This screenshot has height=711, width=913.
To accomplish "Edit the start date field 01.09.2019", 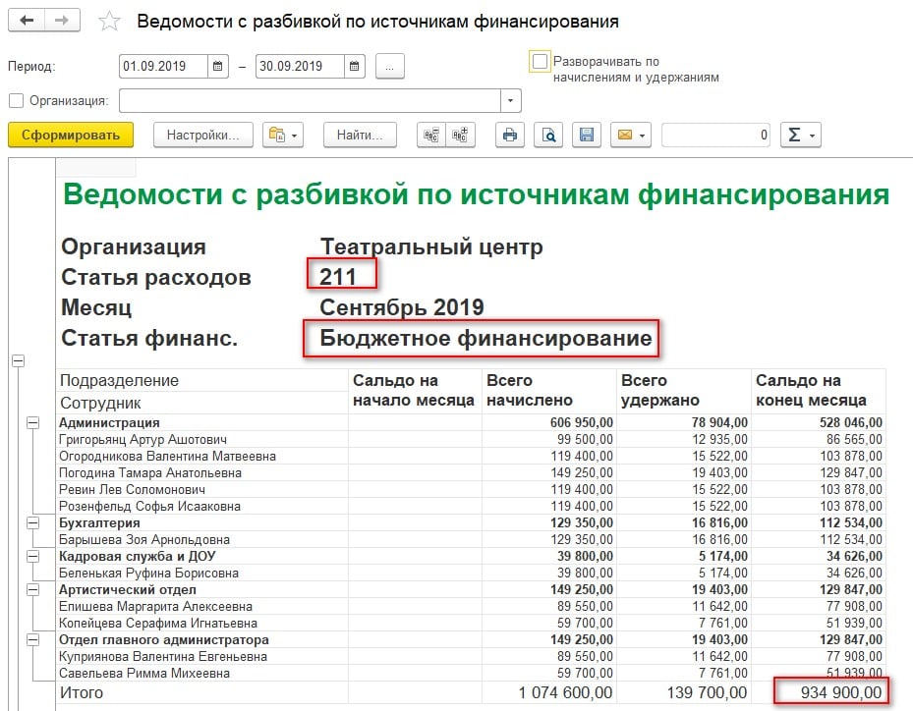I will point(163,67).
